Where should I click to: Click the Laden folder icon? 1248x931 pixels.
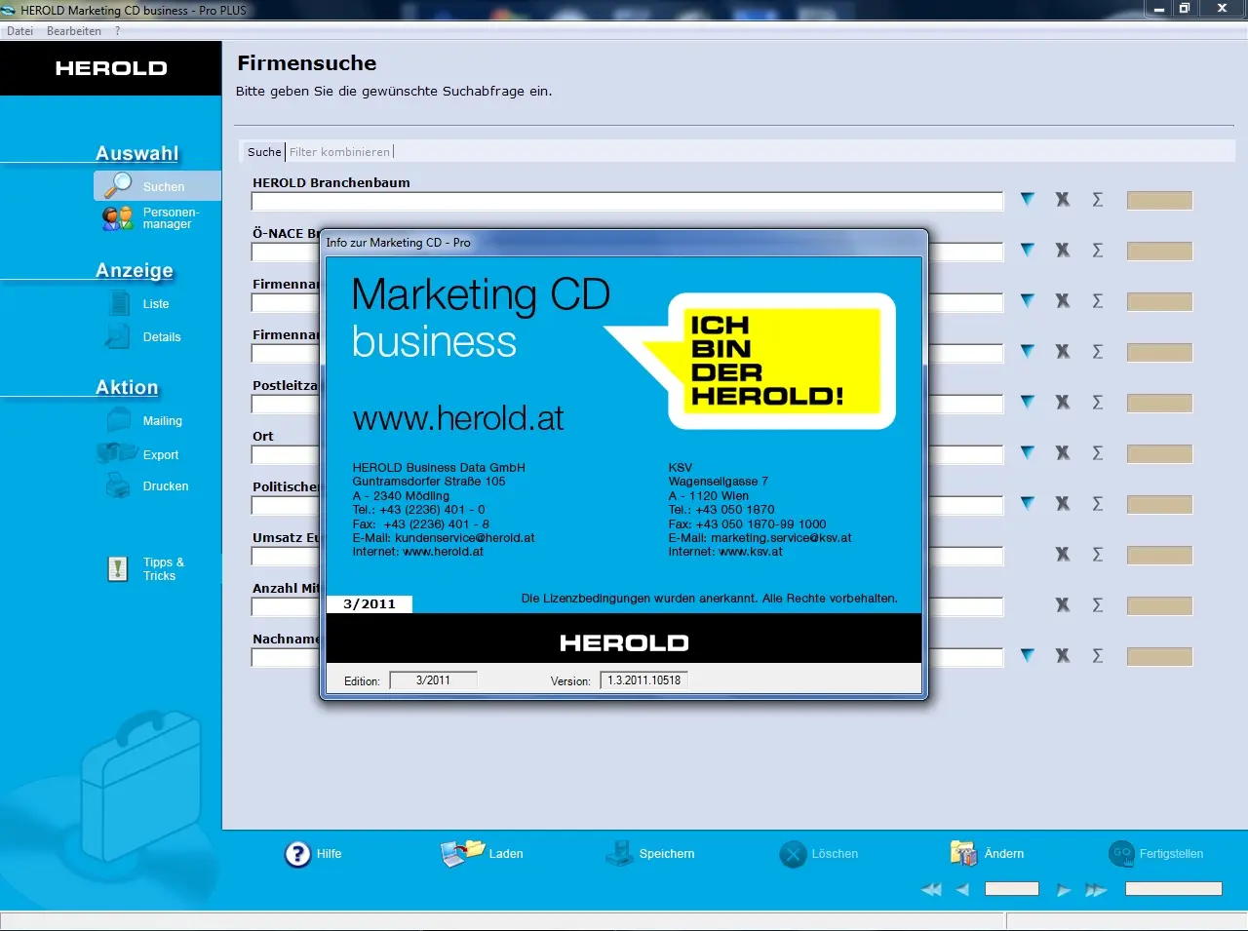[x=462, y=854]
